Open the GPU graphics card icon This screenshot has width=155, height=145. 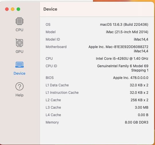[20, 43]
